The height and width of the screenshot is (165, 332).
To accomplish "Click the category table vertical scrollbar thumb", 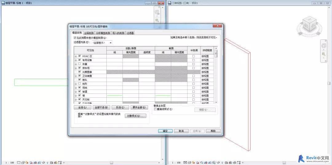I will [x=216, y=53].
